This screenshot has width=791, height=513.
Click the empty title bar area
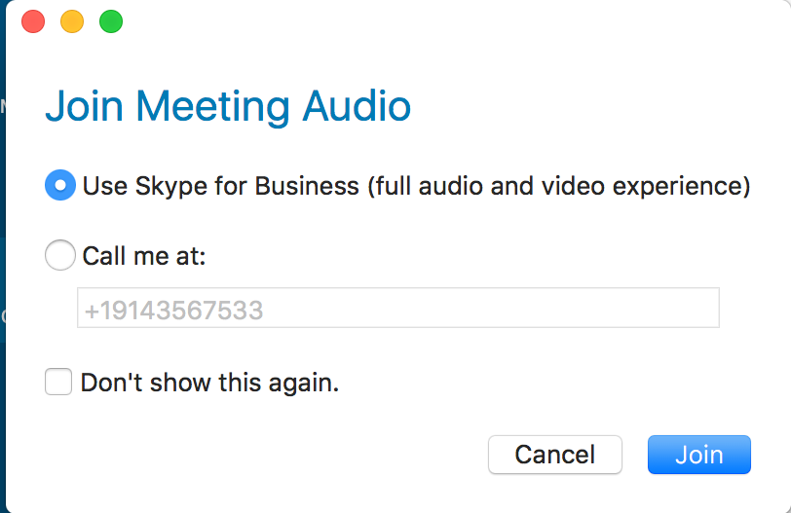(438, 20)
